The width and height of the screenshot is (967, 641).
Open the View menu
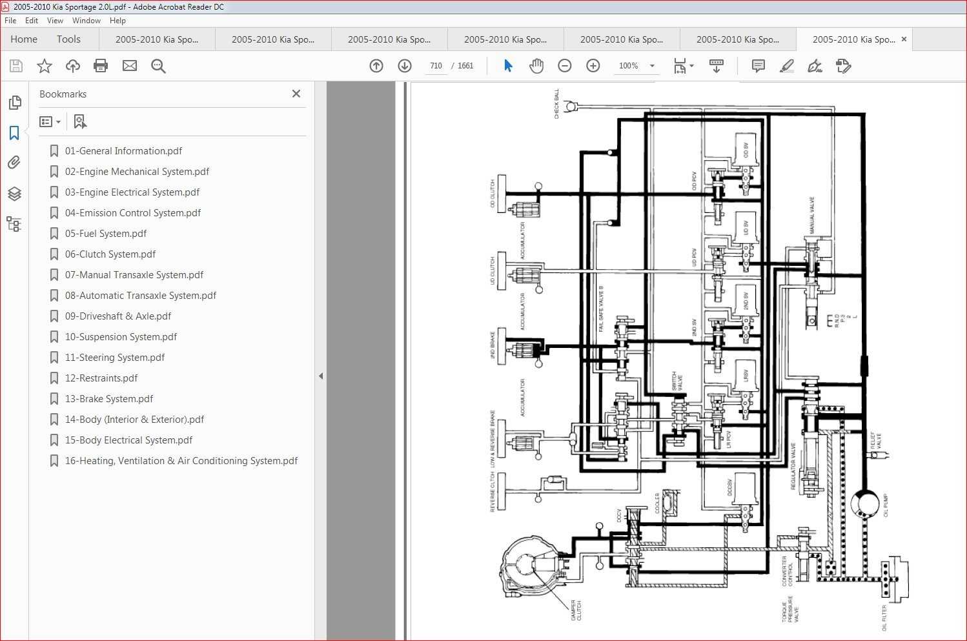[55, 21]
